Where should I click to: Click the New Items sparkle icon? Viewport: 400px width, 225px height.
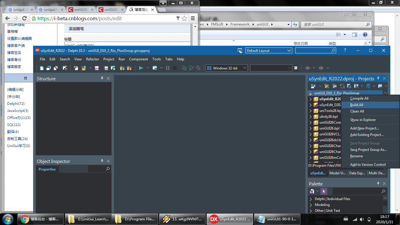click(x=76, y=68)
